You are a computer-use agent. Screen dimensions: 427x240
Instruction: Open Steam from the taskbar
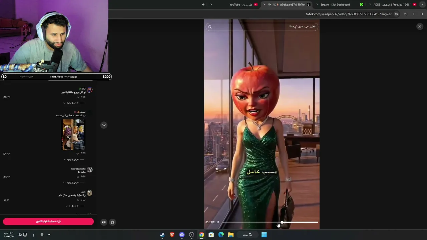point(162,235)
